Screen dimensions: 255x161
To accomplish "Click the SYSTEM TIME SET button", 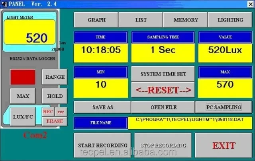I will click(x=163, y=74).
